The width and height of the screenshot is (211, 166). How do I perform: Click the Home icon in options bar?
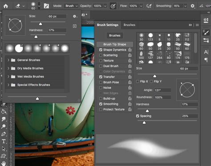point(6,6)
